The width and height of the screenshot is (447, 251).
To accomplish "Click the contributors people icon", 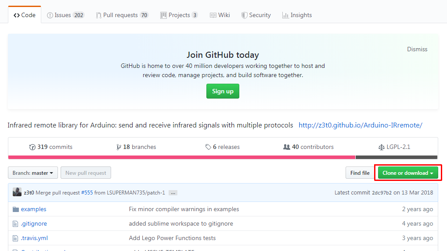I will (x=286, y=147).
